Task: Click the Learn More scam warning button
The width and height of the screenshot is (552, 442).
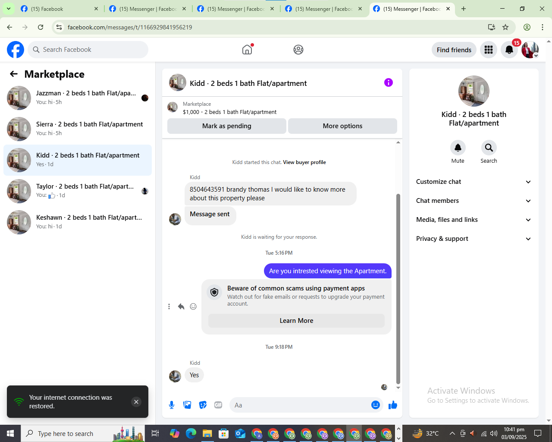Action: [x=296, y=321]
